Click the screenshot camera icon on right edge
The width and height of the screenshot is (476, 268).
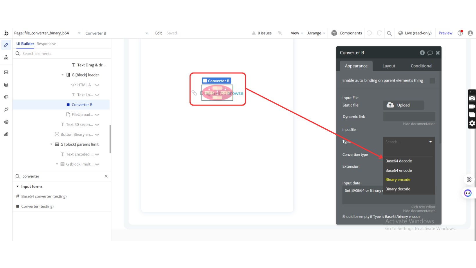472,98
